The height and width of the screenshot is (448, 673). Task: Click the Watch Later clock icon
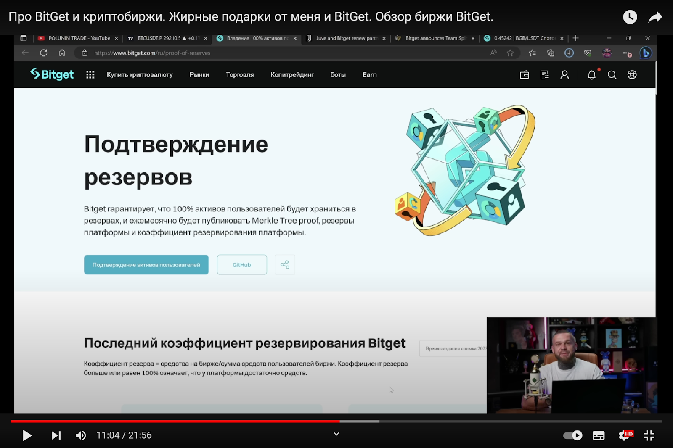tap(630, 17)
